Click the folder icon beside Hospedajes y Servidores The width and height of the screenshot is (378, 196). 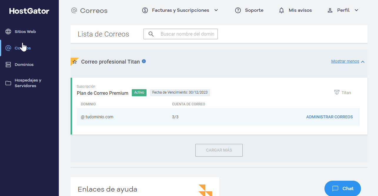(8, 83)
